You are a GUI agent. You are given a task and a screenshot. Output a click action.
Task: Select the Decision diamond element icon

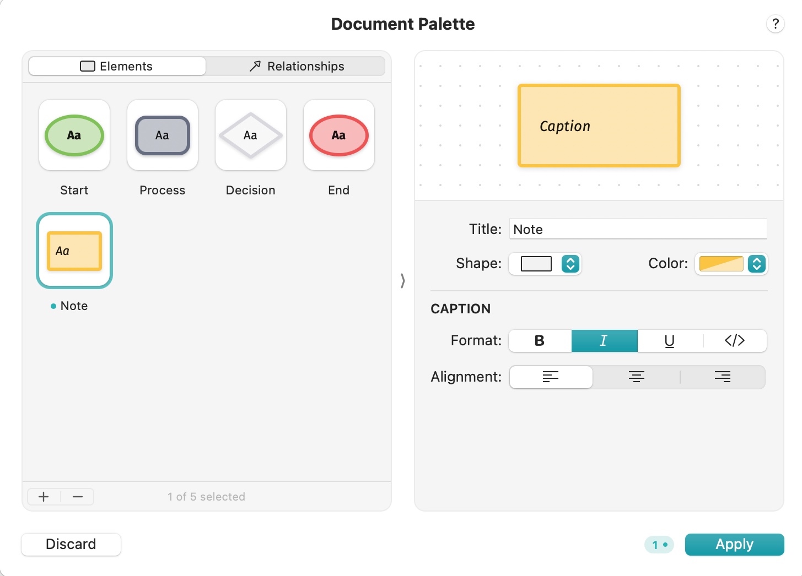(x=251, y=135)
